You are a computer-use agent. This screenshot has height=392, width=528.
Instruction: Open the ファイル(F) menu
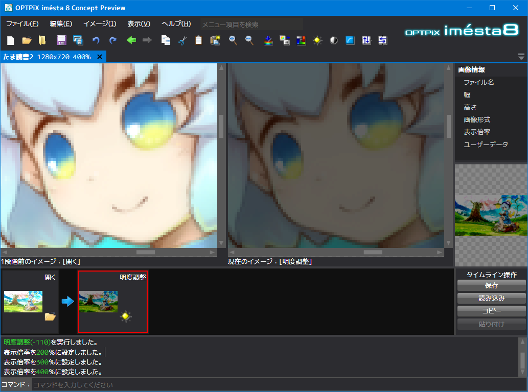click(22, 24)
